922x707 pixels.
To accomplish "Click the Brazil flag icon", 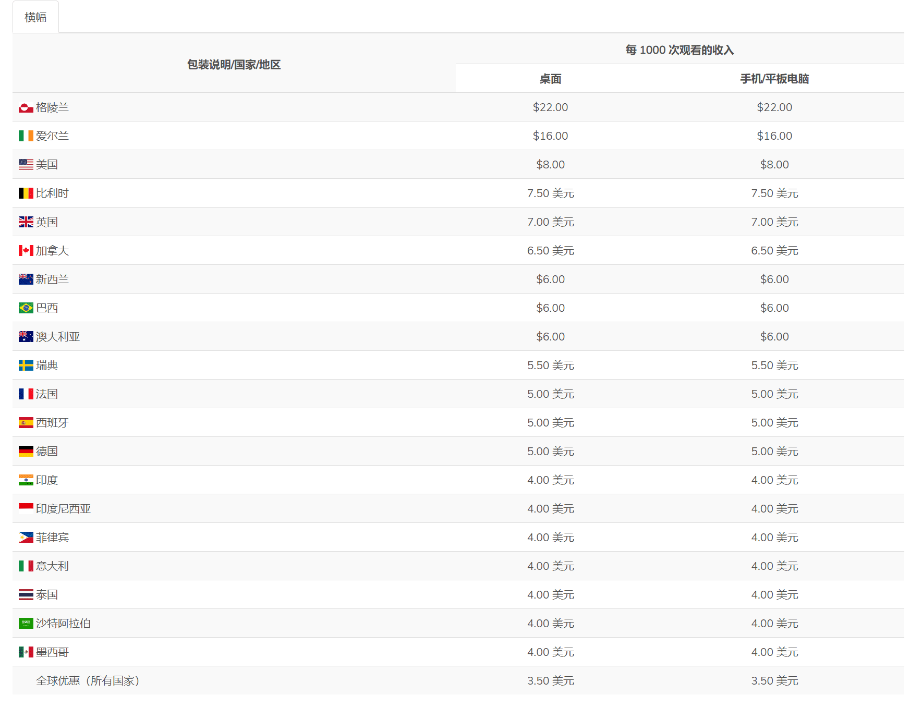I will (x=24, y=308).
